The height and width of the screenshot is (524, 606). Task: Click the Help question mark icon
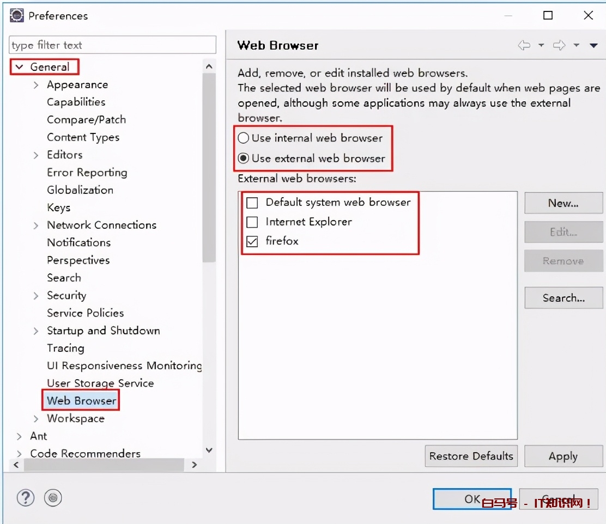(x=26, y=498)
